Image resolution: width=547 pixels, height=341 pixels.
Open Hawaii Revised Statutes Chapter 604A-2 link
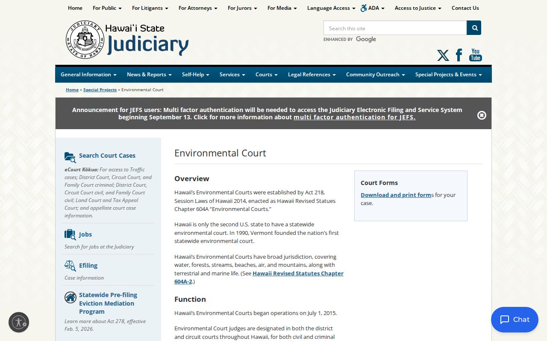click(259, 277)
